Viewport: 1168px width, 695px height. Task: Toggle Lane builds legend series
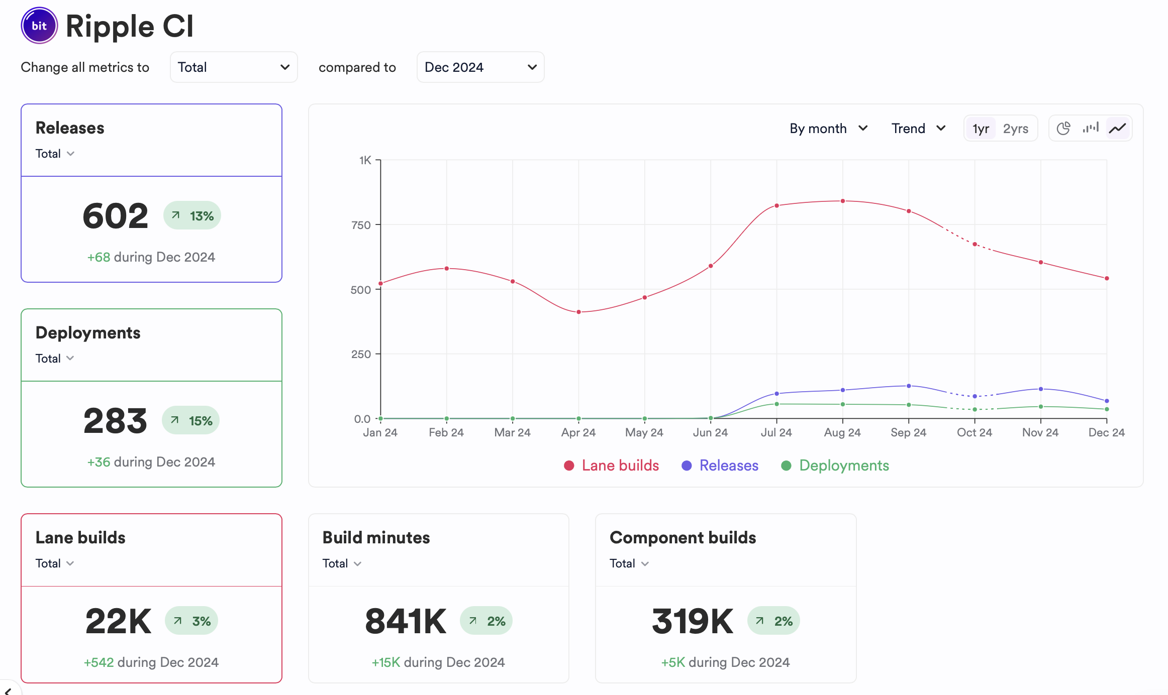coord(611,466)
